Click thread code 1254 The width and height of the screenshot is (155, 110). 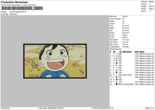[137, 70]
